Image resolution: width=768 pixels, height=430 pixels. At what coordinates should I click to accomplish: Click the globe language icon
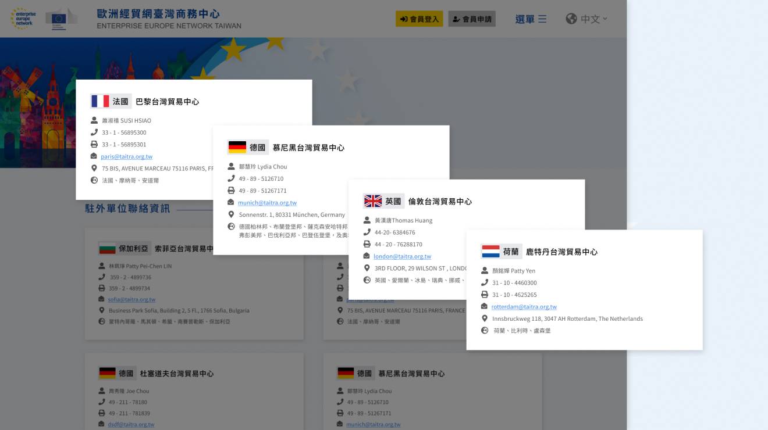click(571, 19)
